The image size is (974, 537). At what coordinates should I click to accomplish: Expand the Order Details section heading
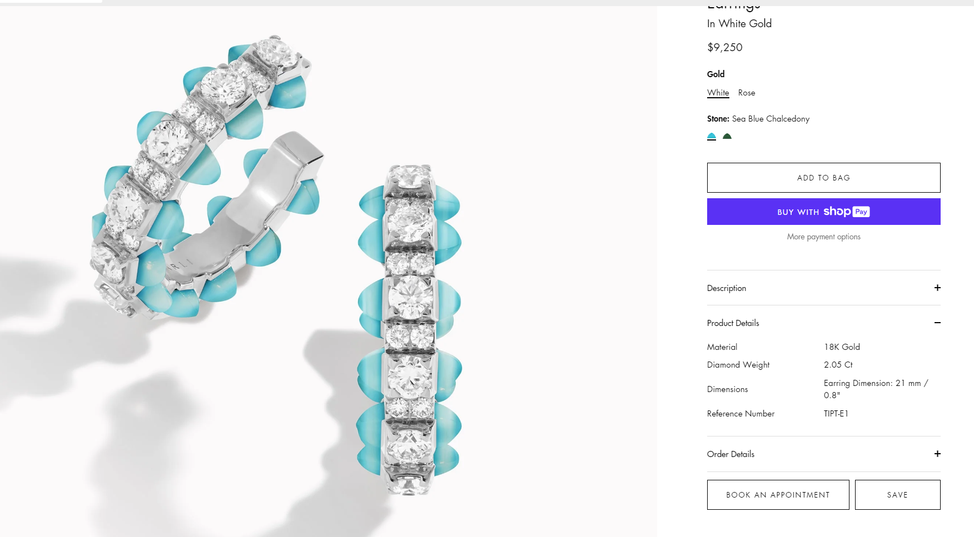tap(730, 454)
